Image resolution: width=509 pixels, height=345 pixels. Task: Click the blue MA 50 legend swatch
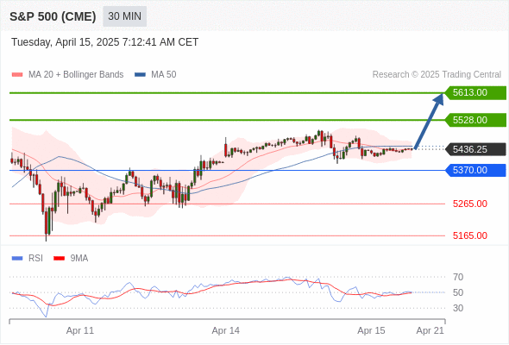point(140,75)
